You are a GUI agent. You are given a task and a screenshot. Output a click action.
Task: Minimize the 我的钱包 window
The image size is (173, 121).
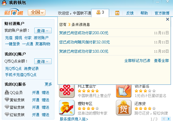coord(158,2)
